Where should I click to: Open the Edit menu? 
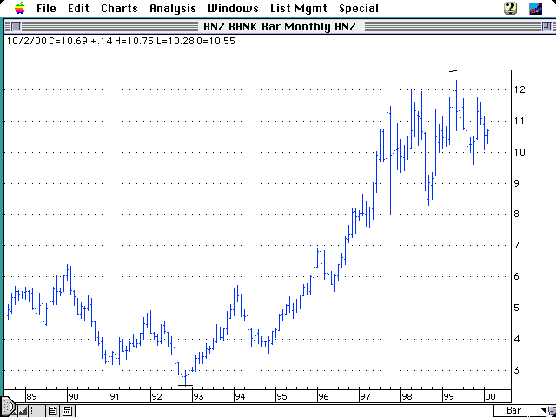pyautogui.click(x=78, y=8)
